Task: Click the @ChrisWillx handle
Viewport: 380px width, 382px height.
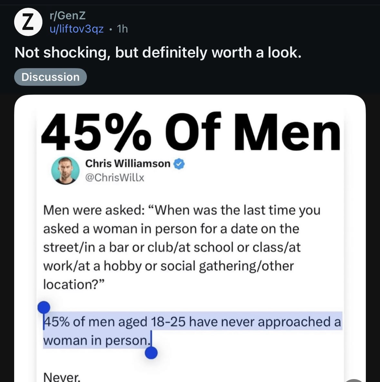Action: click(114, 178)
